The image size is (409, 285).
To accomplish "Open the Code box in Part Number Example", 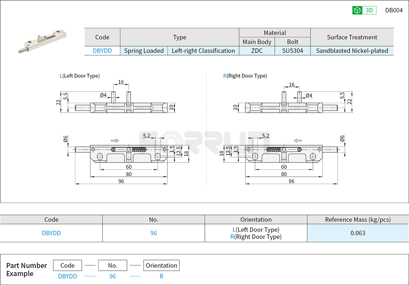I will [67, 265].
